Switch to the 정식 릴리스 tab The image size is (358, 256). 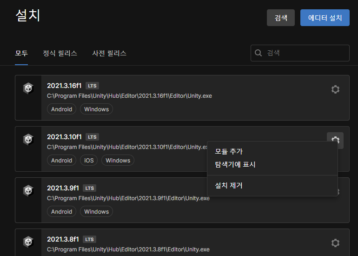(x=60, y=54)
